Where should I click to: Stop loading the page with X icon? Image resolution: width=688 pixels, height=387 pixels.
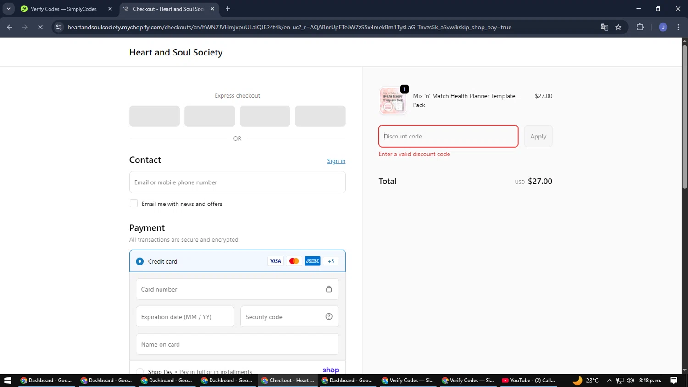[x=40, y=27]
